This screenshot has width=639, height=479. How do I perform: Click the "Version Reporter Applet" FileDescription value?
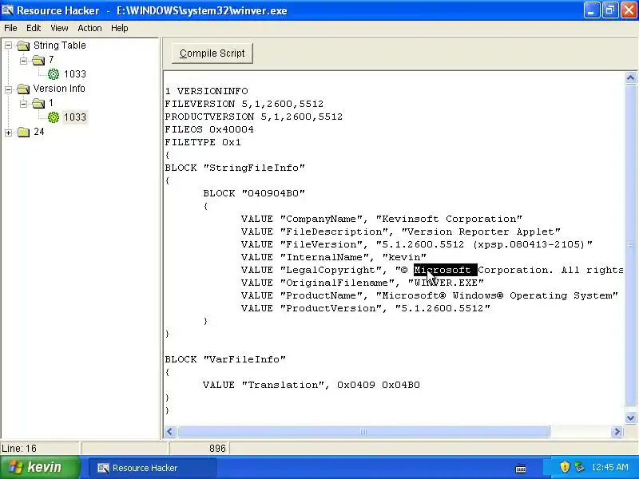click(x=481, y=232)
